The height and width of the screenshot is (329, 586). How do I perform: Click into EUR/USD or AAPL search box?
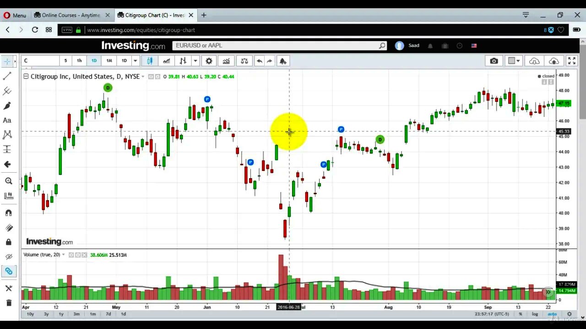[275, 45]
